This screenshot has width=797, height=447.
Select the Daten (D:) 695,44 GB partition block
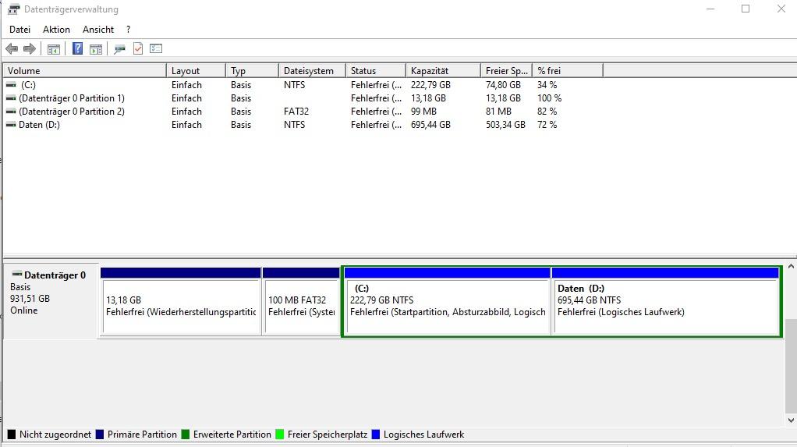[665, 301]
